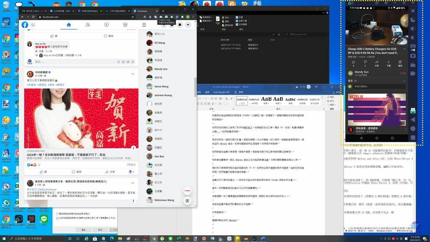Image resolution: width=430 pixels, height=242 pixels.
Task: Open LINE from the desktop
Action: 44,221
